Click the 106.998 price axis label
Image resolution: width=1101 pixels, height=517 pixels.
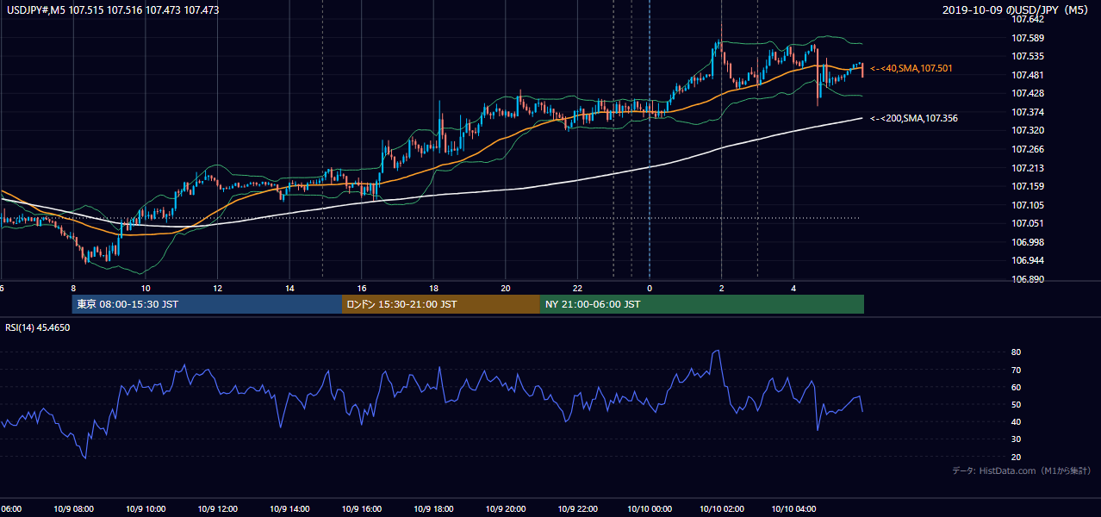click(1028, 242)
